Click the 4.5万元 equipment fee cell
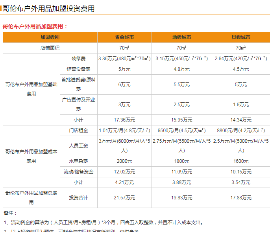 (x=241, y=69)
